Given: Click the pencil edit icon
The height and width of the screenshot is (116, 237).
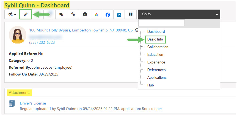Looking at the screenshot, I should (26, 14).
